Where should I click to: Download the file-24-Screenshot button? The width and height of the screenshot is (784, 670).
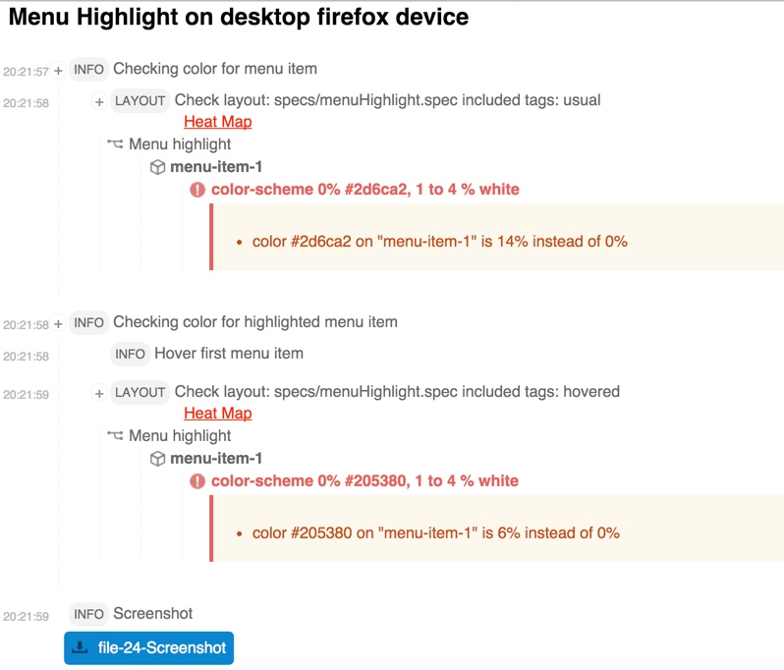click(148, 648)
